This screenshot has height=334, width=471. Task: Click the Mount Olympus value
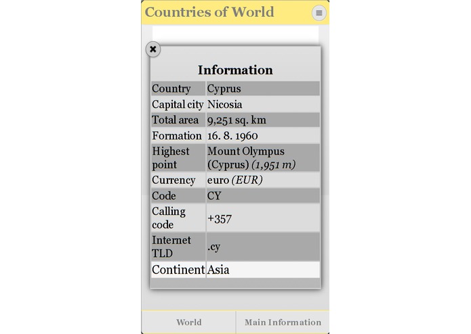263,158
